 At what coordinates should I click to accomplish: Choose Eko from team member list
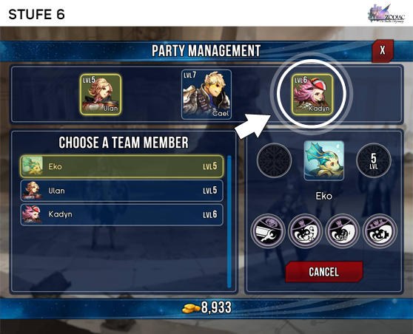point(122,166)
